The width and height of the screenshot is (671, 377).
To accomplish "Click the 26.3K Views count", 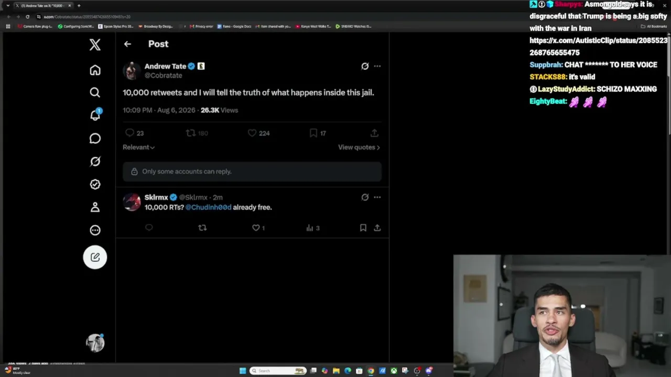I will coord(219,110).
